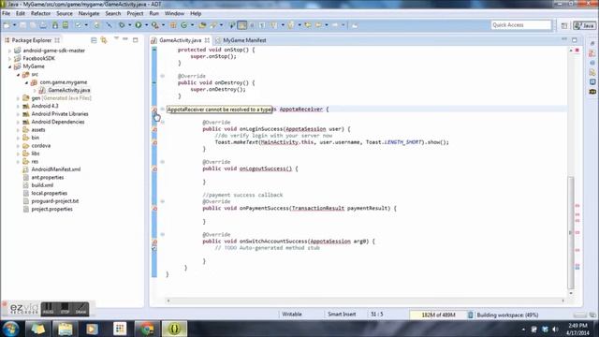Toggle fold marker beside onLogoutSuccess Override
This screenshot has width=599, height=337.
coord(163,162)
